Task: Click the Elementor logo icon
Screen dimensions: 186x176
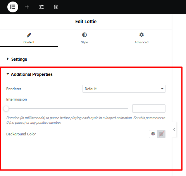Action: [x=13, y=7]
